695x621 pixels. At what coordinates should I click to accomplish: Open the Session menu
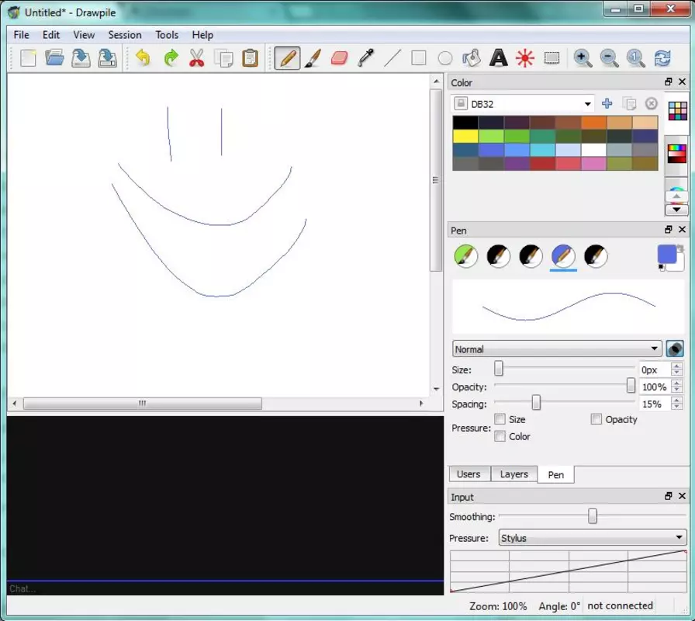point(125,35)
